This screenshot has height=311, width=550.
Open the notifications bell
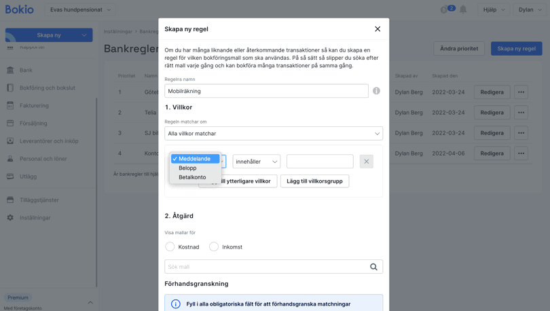pyautogui.click(x=463, y=10)
